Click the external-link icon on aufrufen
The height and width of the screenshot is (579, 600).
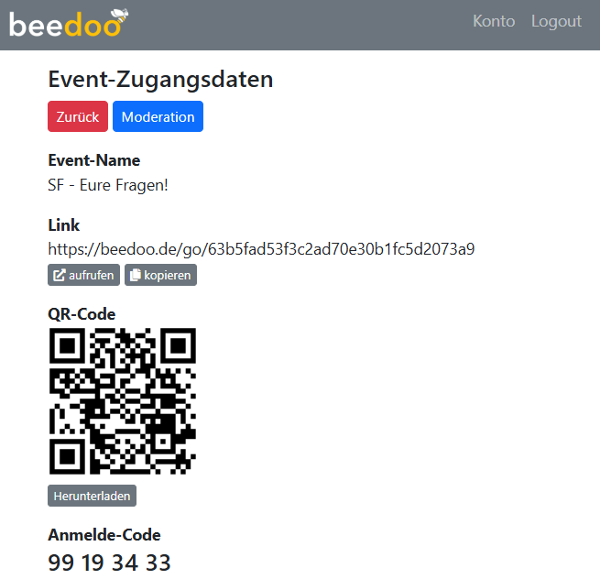click(x=59, y=275)
